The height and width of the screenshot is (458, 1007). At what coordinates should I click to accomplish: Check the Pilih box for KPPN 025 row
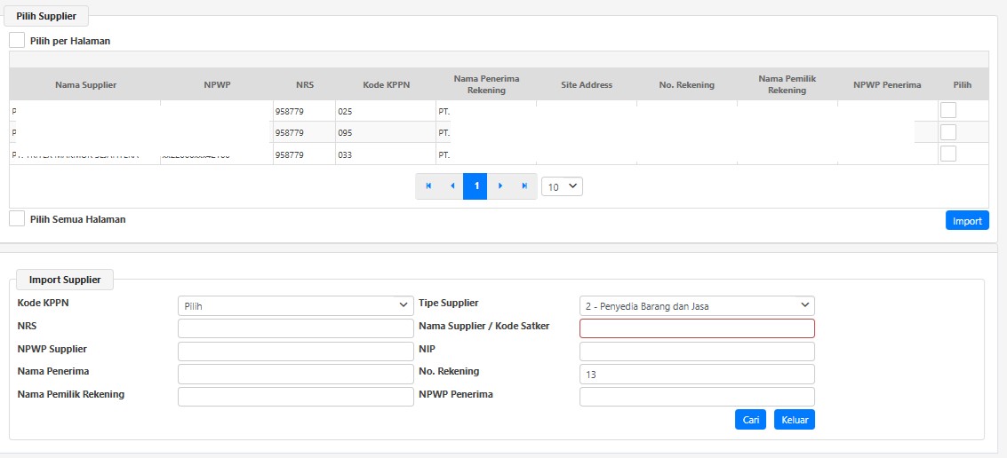coord(948,111)
